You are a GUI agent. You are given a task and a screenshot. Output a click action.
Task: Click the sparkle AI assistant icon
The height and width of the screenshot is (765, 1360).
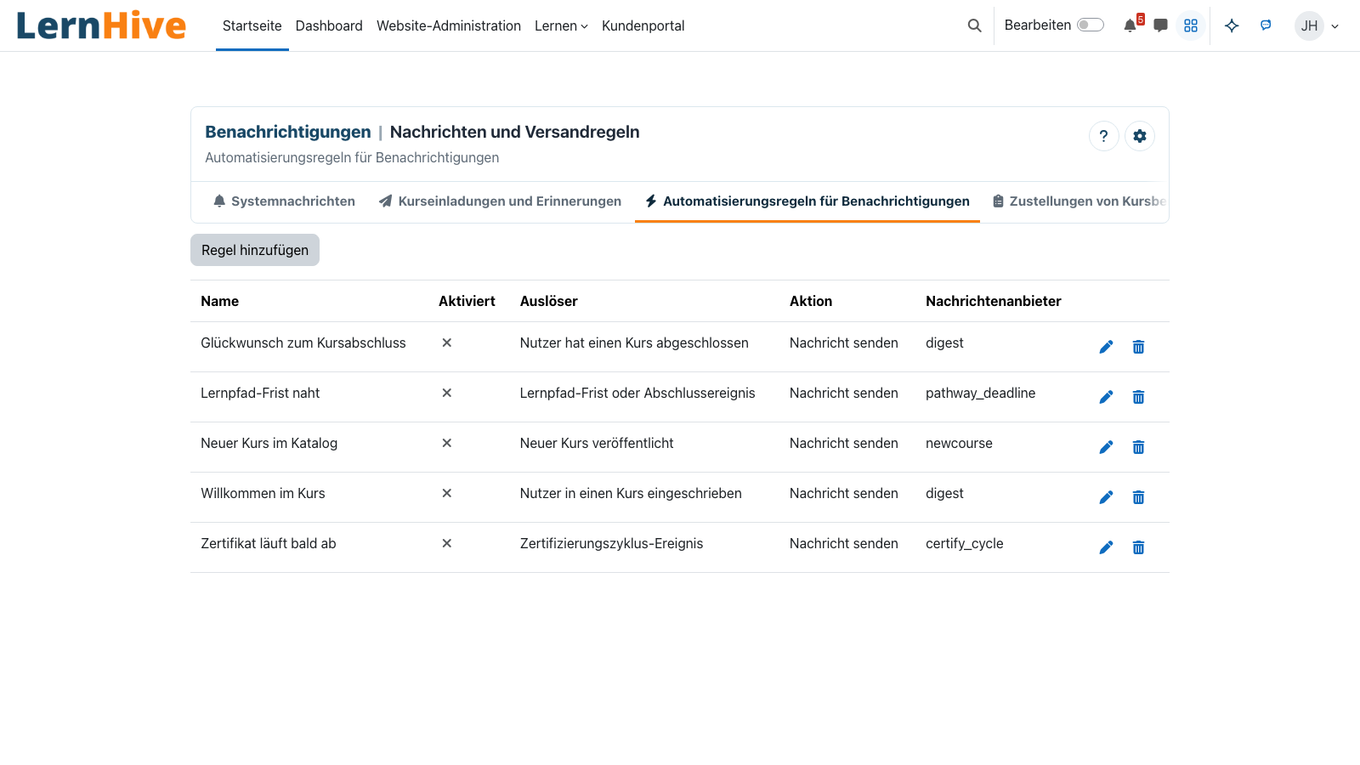click(x=1232, y=25)
